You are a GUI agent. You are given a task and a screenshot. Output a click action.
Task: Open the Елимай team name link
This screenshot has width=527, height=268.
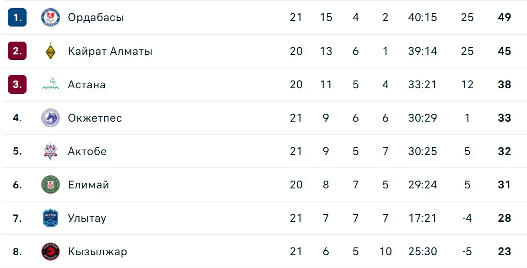[88, 185]
